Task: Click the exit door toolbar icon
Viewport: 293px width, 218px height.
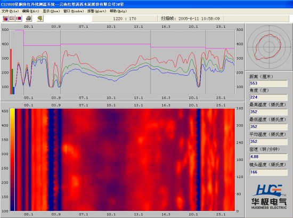Action: [x=40, y=18]
